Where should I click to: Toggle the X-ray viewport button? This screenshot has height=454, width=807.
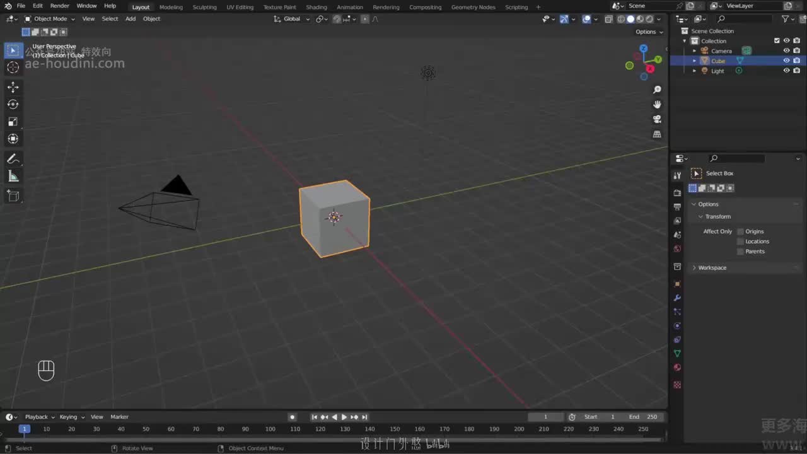tap(608, 19)
